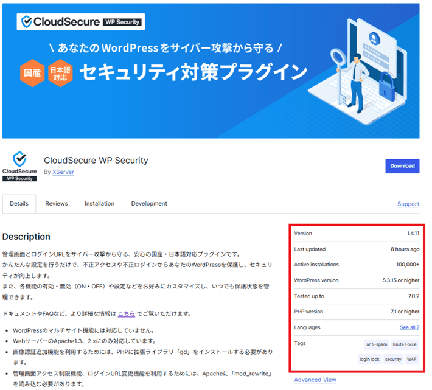Open the Advanced View link
The height and width of the screenshot is (390, 432).
pos(315,380)
